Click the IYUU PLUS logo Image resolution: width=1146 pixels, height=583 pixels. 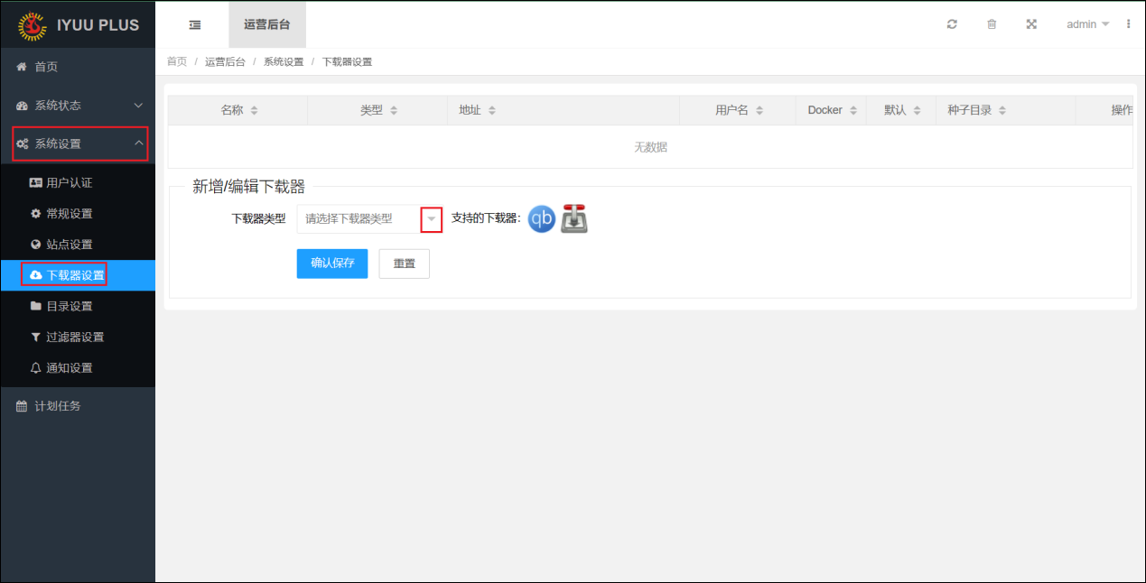[x=79, y=24]
